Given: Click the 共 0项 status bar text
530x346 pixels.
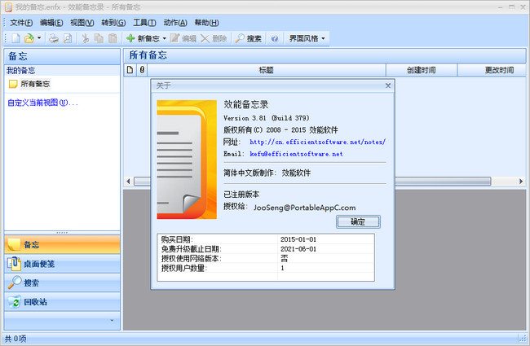Looking at the screenshot, I should click(x=15, y=339).
